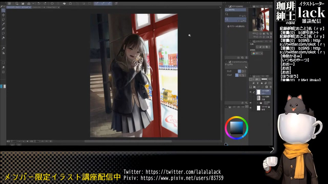Open the color panel dropdown arrow
The height and width of the screenshot is (184, 328).
pos(247,107)
